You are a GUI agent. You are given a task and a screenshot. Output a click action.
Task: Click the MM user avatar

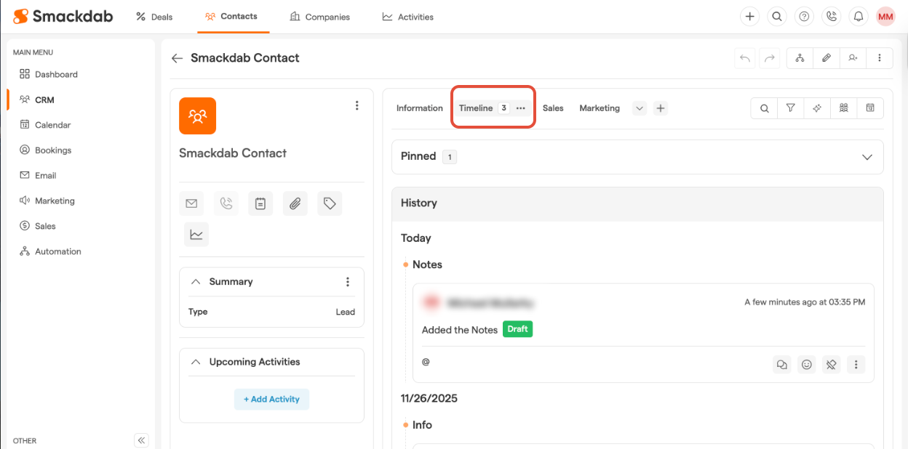[885, 17]
